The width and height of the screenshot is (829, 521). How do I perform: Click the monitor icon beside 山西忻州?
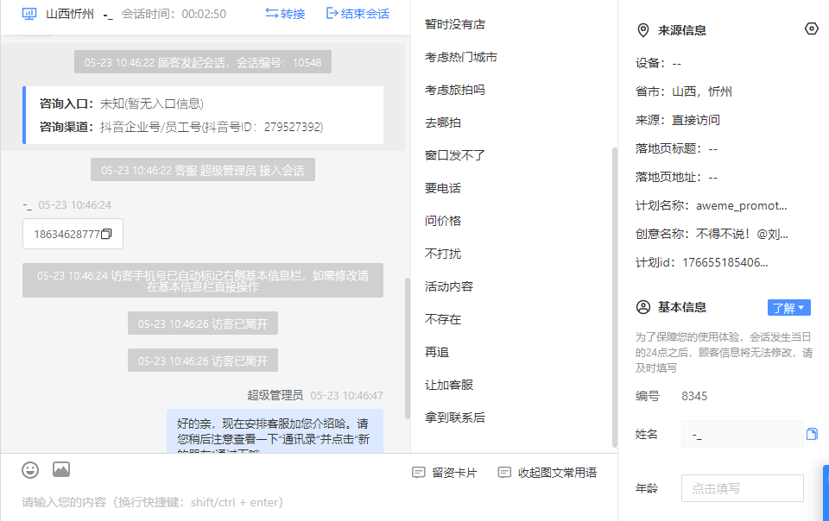pyautogui.click(x=29, y=14)
